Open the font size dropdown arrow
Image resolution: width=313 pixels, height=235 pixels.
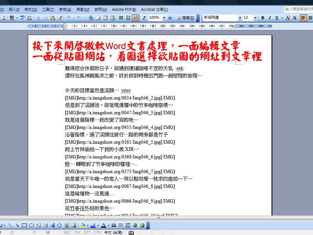click(x=255, y=18)
